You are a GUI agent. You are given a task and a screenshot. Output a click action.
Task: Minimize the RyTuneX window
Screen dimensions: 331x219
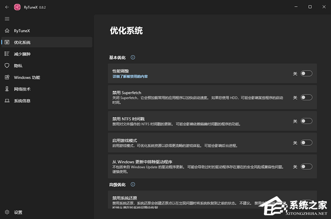click(296, 7)
